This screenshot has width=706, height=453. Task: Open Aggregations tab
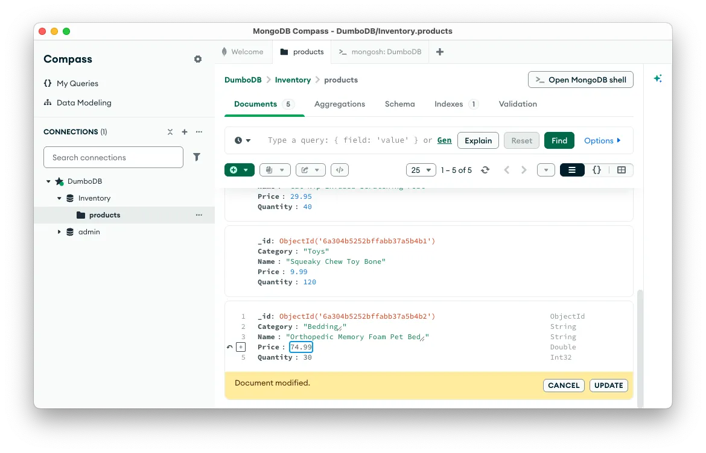click(340, 104)
